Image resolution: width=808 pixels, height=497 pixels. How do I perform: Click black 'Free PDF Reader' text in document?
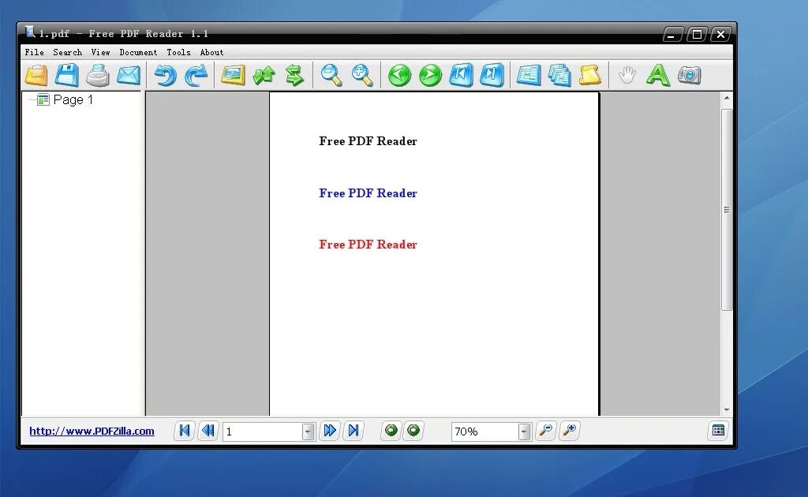pyautogui.click(x=368, y=141)
